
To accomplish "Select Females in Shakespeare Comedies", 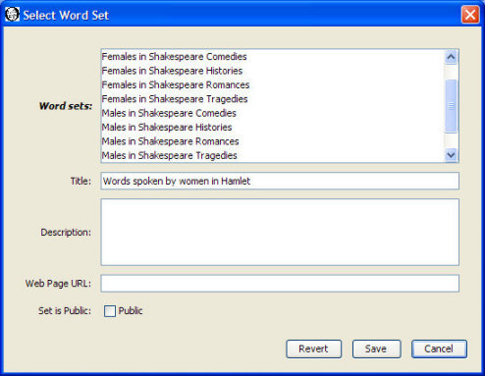I will coord(273,56).
